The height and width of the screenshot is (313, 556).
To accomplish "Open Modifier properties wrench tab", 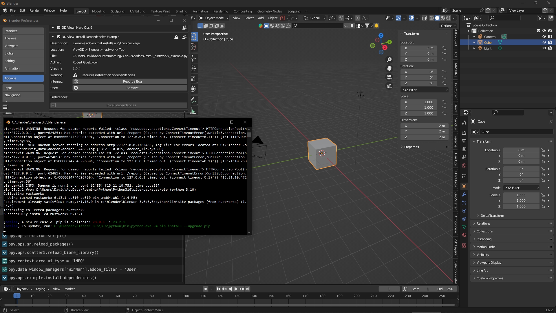I will [464, 194].
